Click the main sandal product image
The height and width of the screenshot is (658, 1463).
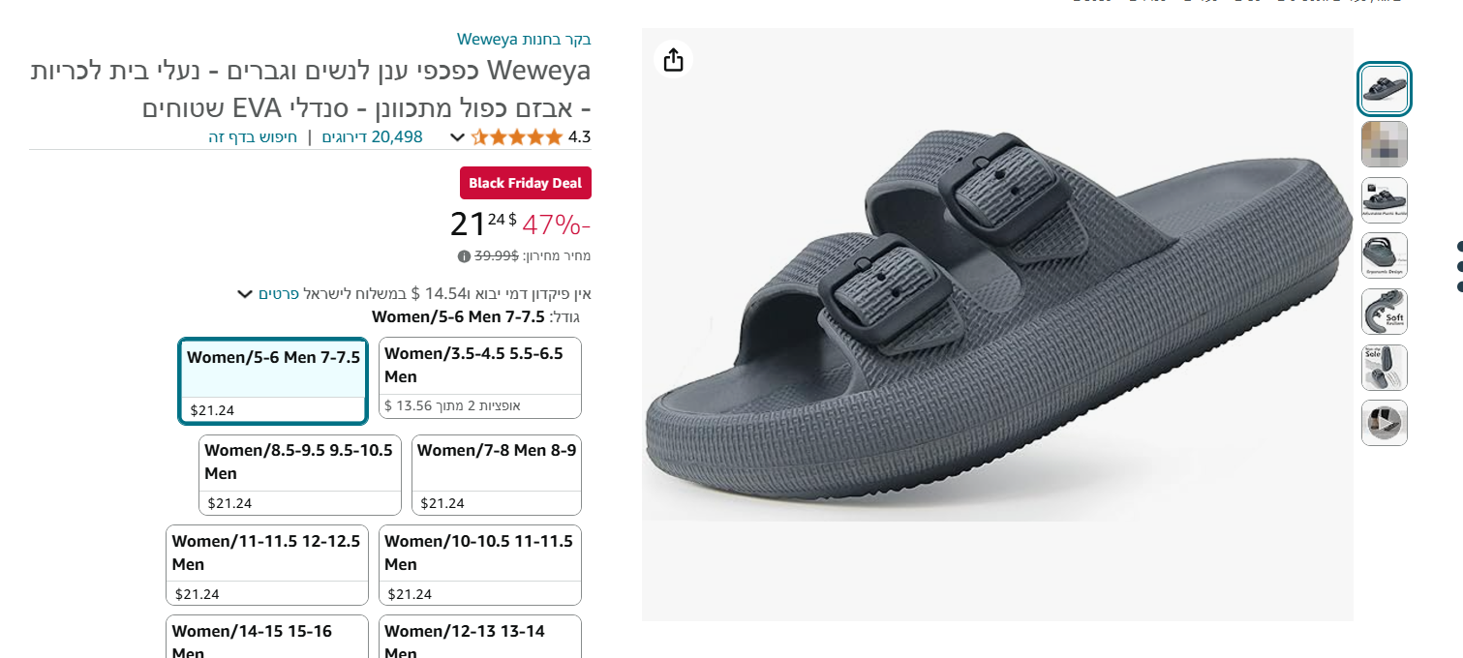coord(997,324)
